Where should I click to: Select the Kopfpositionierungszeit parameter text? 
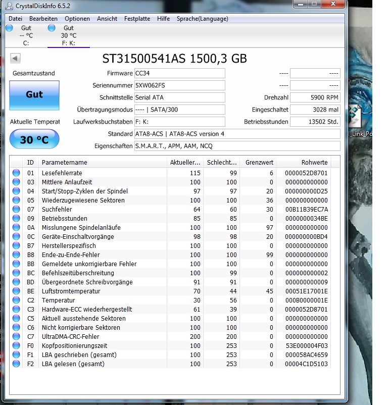(x=74, y=345)
